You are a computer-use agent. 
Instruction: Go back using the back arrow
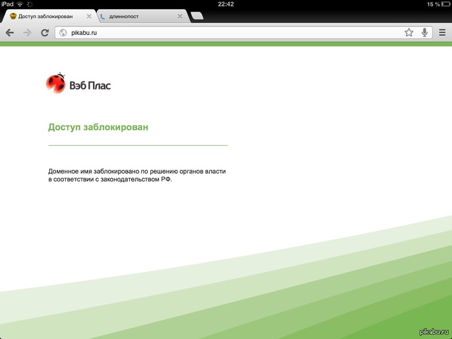[10, 32]
